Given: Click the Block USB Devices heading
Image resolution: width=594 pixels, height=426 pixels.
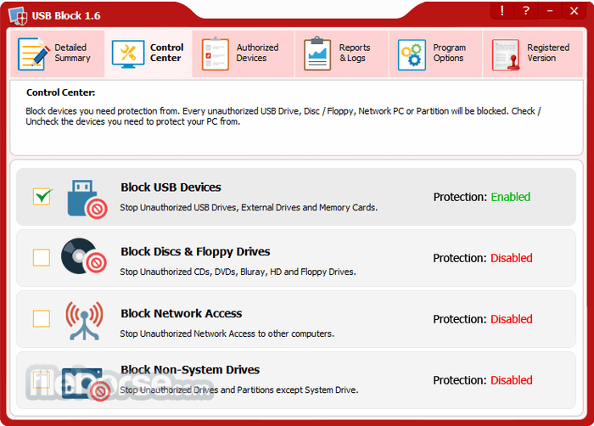Looking at the screenshot, I should [171, 188].
